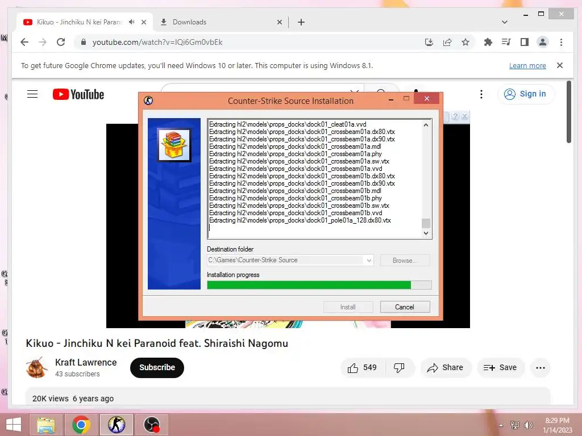
Task: Minimize the Counter-Strike Source Installation dialog
Action: 391,100
